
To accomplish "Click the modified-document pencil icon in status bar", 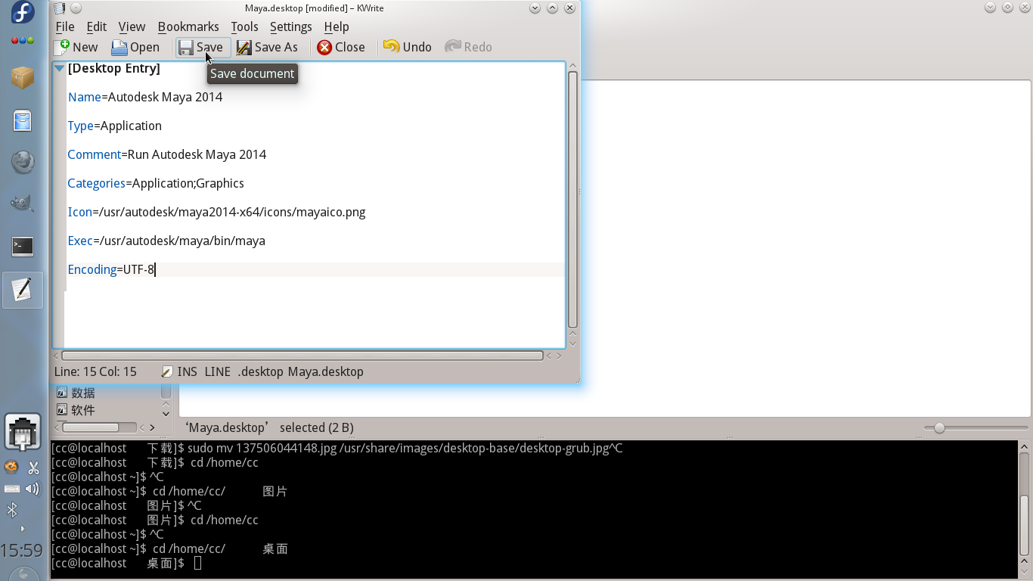I will coord(167,372).
